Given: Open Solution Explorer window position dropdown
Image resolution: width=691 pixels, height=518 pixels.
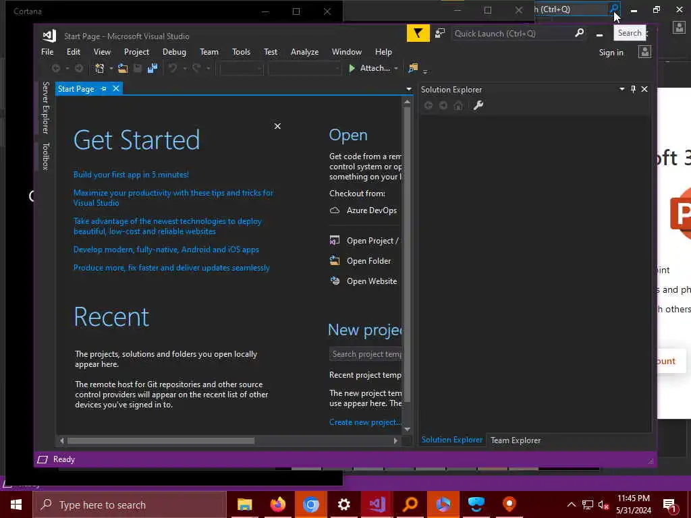Looking at the screenshot, I should [x=621, y=90].
